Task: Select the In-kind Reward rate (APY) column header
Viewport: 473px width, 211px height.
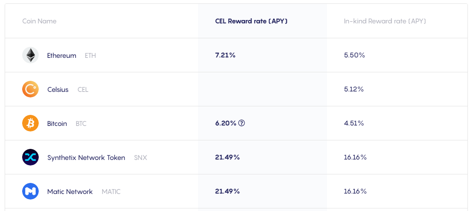Action: click(x=385, y=21)
